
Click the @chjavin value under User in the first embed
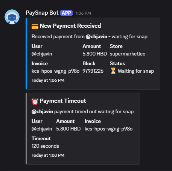(42, 54)
